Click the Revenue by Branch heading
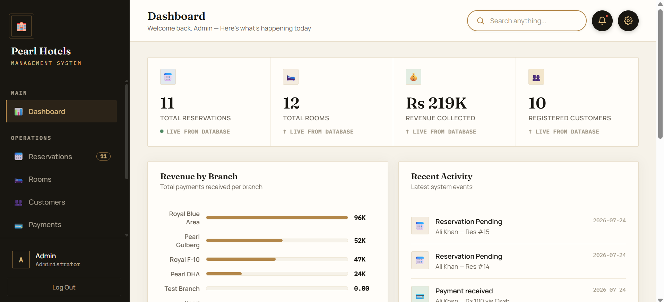 pos(199,176)
